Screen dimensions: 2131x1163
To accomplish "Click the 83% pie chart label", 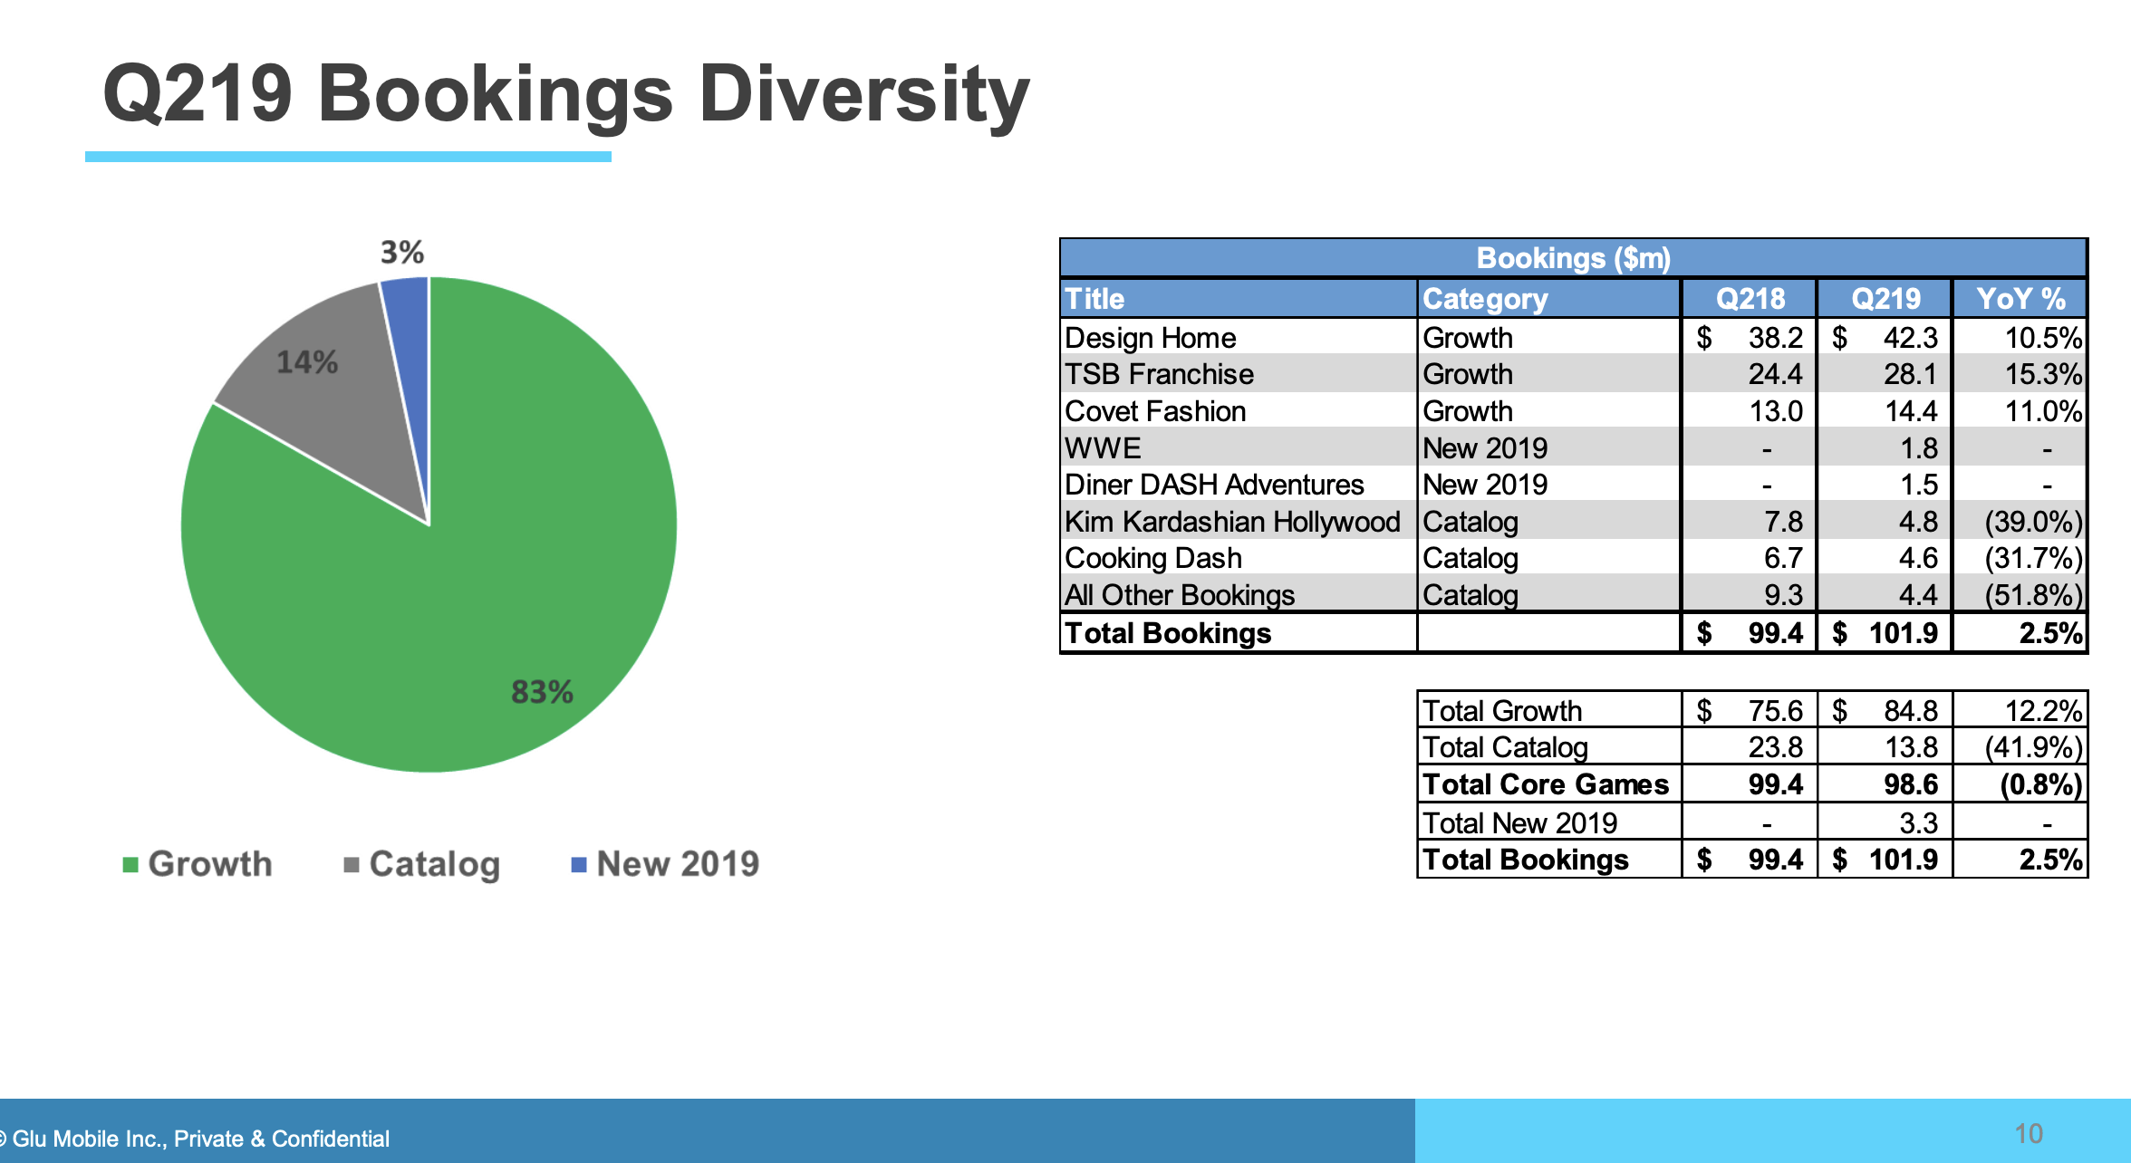I will 542,692.
